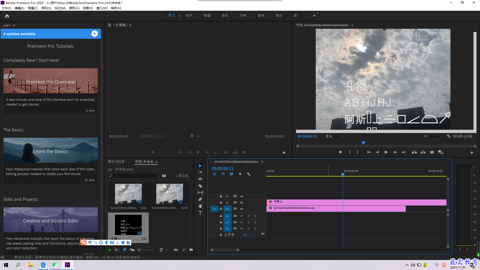This screenshot has width=480, height=270.
Task: Select the Hand tool
Action: pos(200,206)
